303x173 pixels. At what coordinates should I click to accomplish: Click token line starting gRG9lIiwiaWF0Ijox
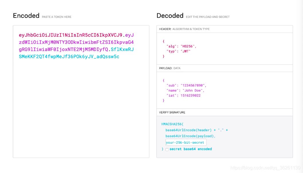coord(76,49)
